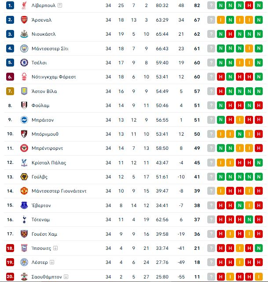
Task: Open the Νότιγχαμ Φόρεστ team link
Action: (x=54, y=77)
